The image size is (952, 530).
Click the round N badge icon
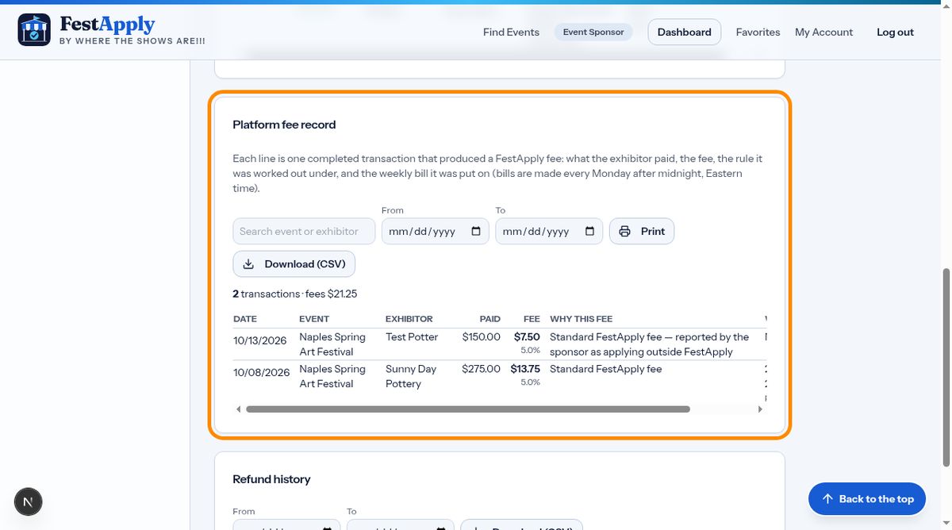click(x=29, y=501)
